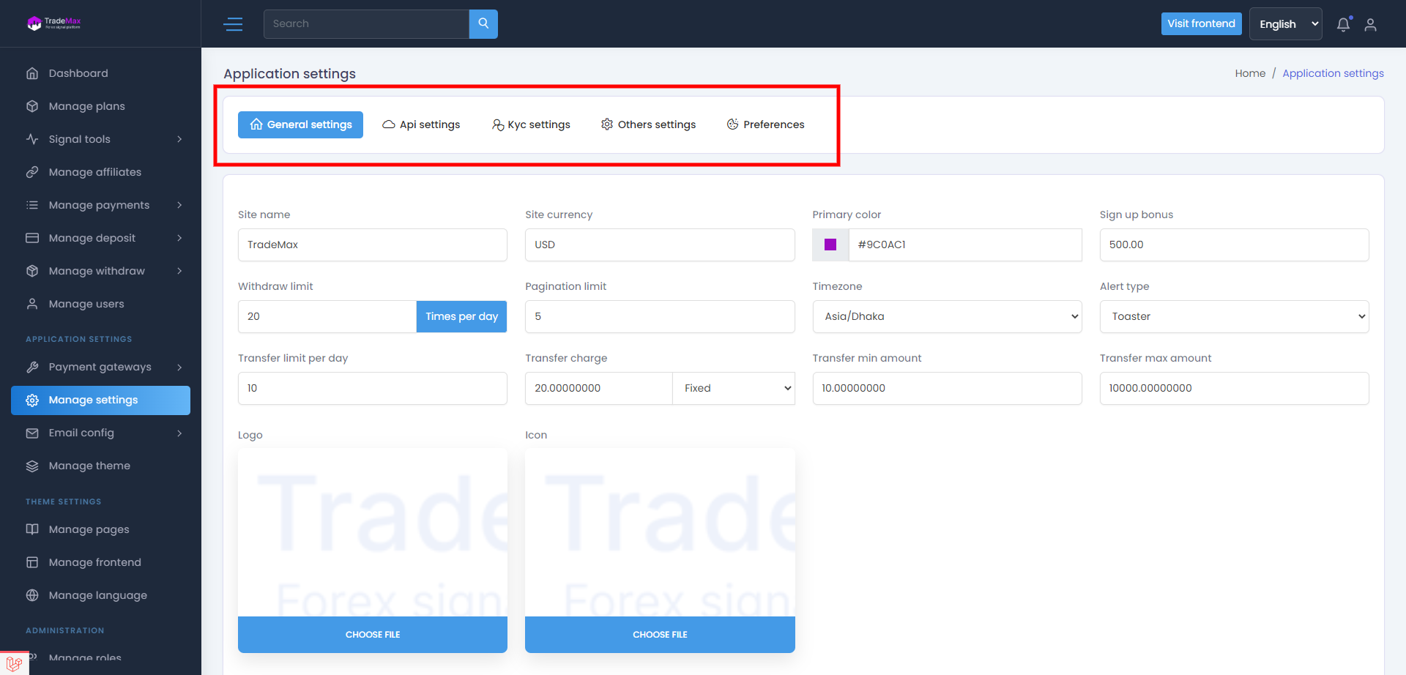Open the Timezone Asia/Dhaka dropdown

pyautogui.click(x=947, y=316)
